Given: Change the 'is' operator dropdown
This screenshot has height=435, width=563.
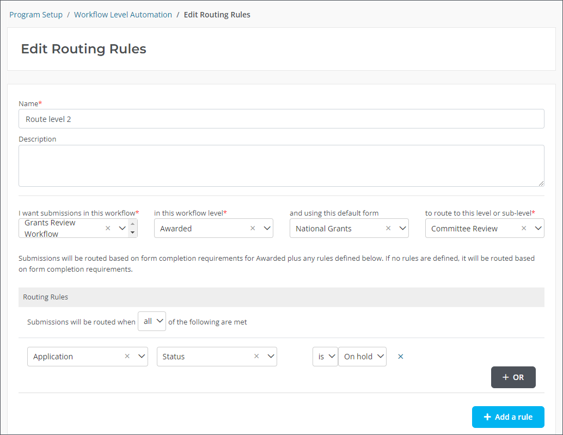Looking at the screenshot, I should tap(325, 357).
